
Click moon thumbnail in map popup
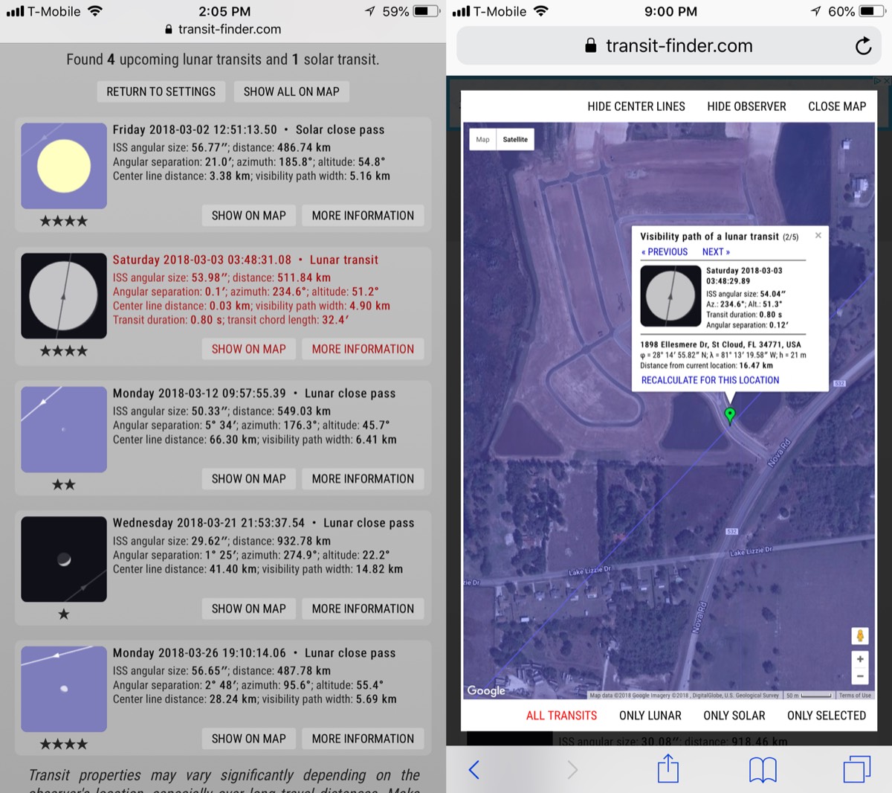click(x=670, y=296)
